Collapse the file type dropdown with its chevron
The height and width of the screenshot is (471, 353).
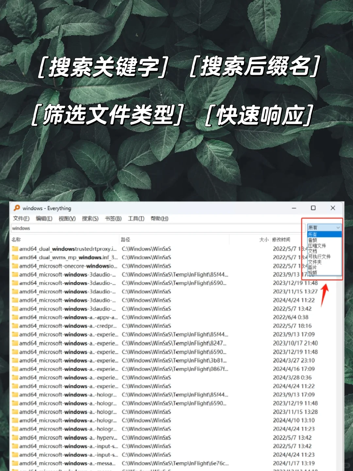pos(338,228)
